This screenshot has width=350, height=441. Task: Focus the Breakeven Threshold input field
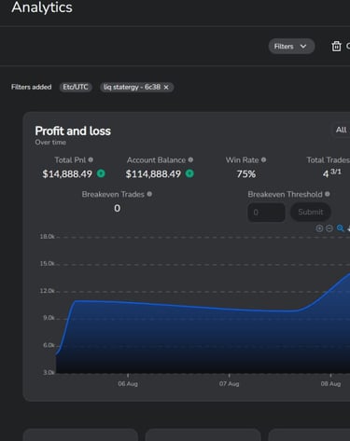click(266, 213)
